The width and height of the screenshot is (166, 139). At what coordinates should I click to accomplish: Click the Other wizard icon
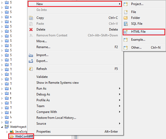126,48
